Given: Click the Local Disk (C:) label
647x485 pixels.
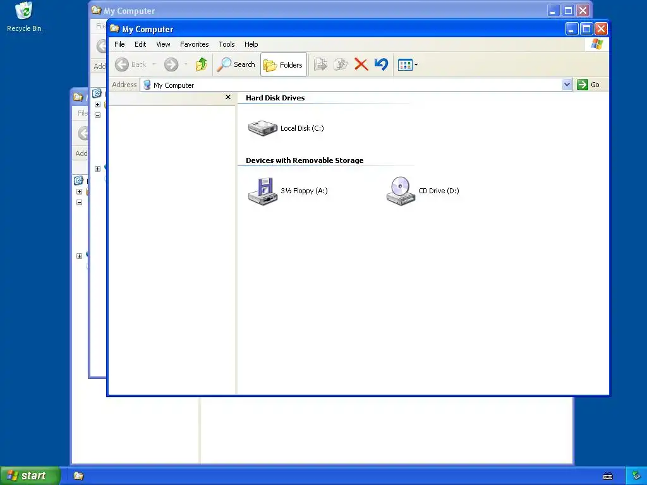Looking at the screenshot, I should point(302,128).
